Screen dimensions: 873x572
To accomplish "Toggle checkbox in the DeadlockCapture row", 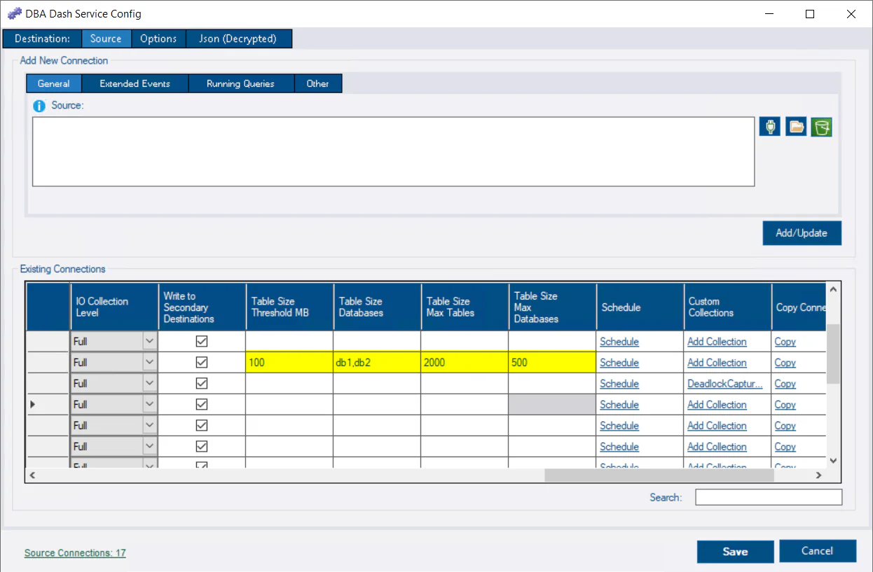I will click(202, 384).
